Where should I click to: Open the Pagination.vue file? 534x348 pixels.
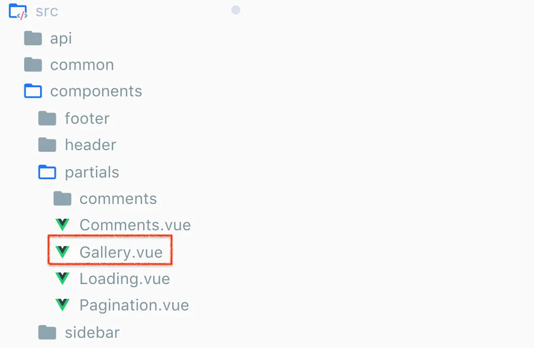coord(134,305)
